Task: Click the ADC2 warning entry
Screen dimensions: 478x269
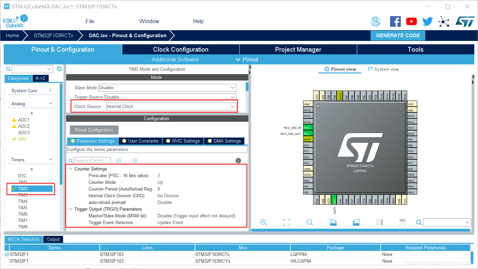Action: pos(20,126)
